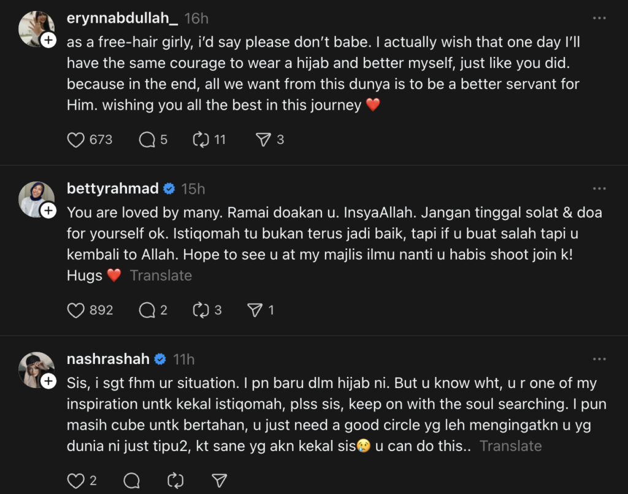628x494 pixels.
Task: Share bettyrahmad's comment via send icon
Action: tap(255, 311)
